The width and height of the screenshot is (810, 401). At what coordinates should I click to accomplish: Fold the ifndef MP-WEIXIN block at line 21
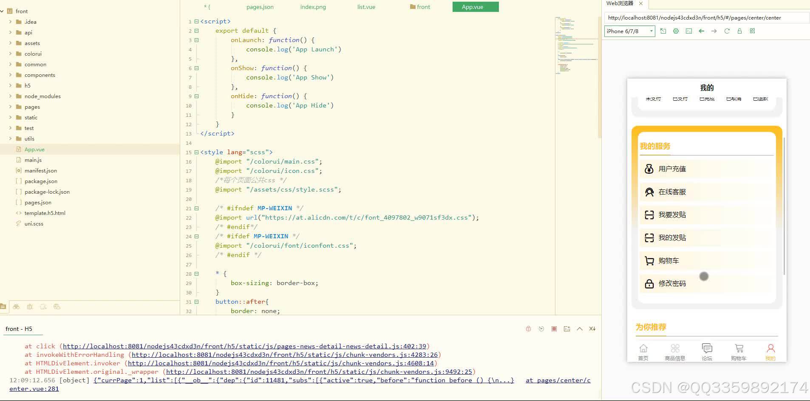[196, 208]
